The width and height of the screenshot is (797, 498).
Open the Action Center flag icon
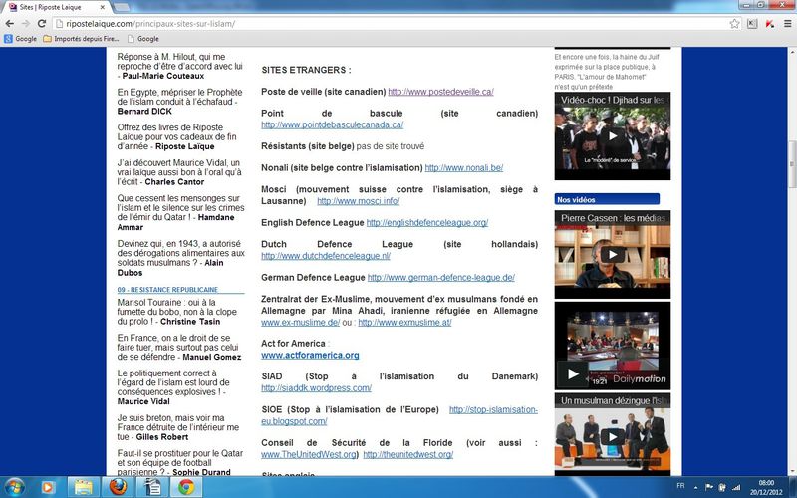pos(708,487)
